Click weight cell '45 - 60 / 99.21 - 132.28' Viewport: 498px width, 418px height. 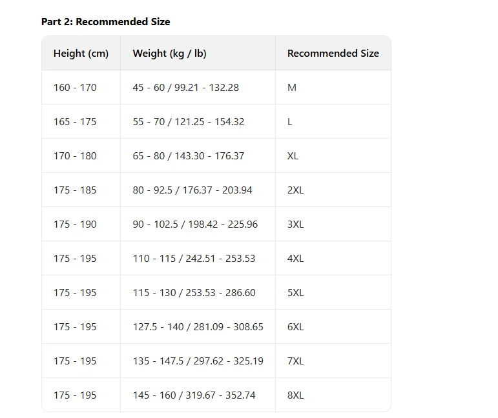[185, 88]
